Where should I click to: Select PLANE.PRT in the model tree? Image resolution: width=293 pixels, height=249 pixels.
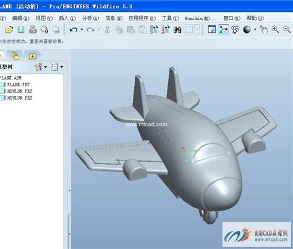point(19,84)
